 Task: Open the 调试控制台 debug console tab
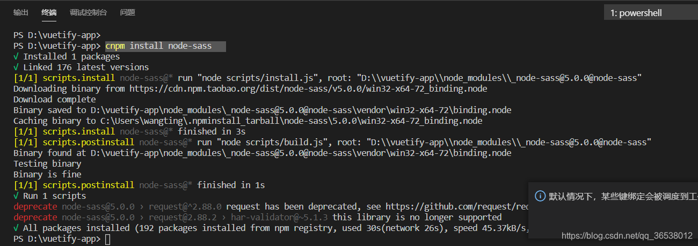(x=88, y=12)
